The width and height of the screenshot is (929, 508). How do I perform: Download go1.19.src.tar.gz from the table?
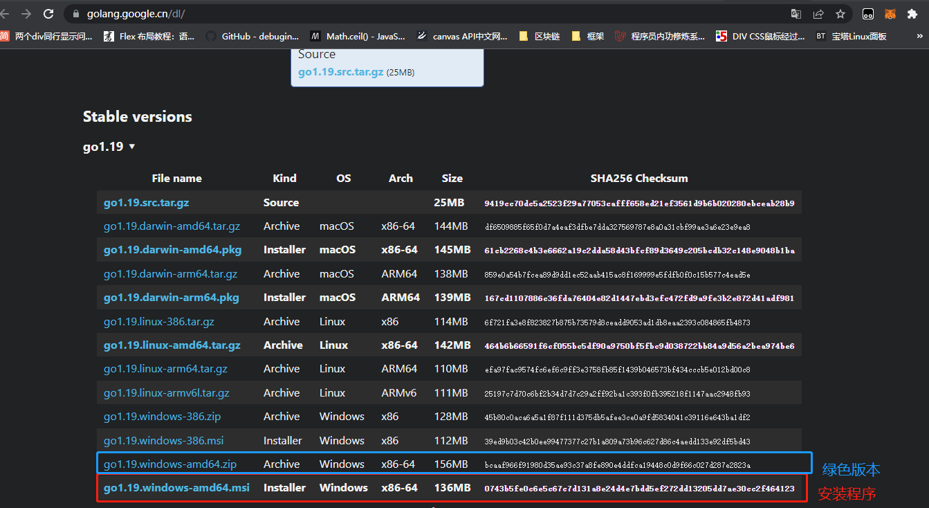click(x=146, y=203)
